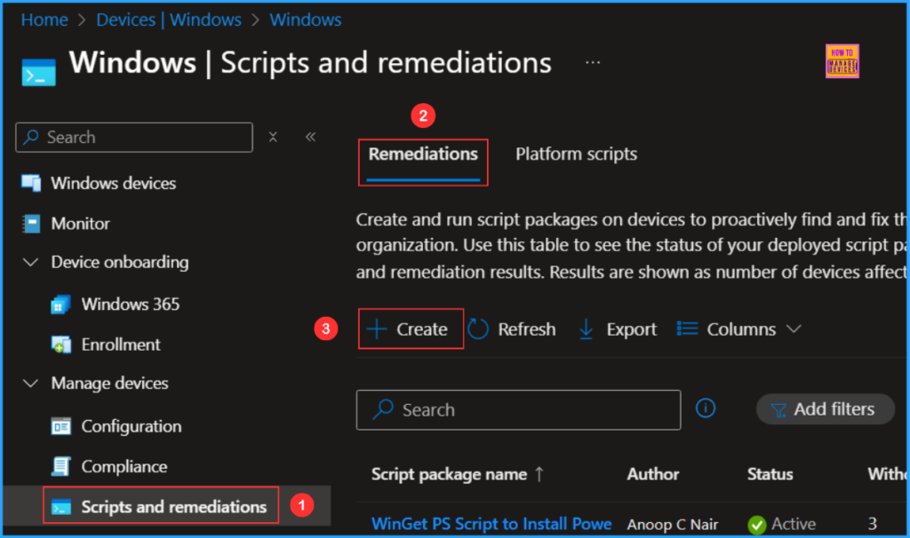Open the Add filters control

[825, 408]
